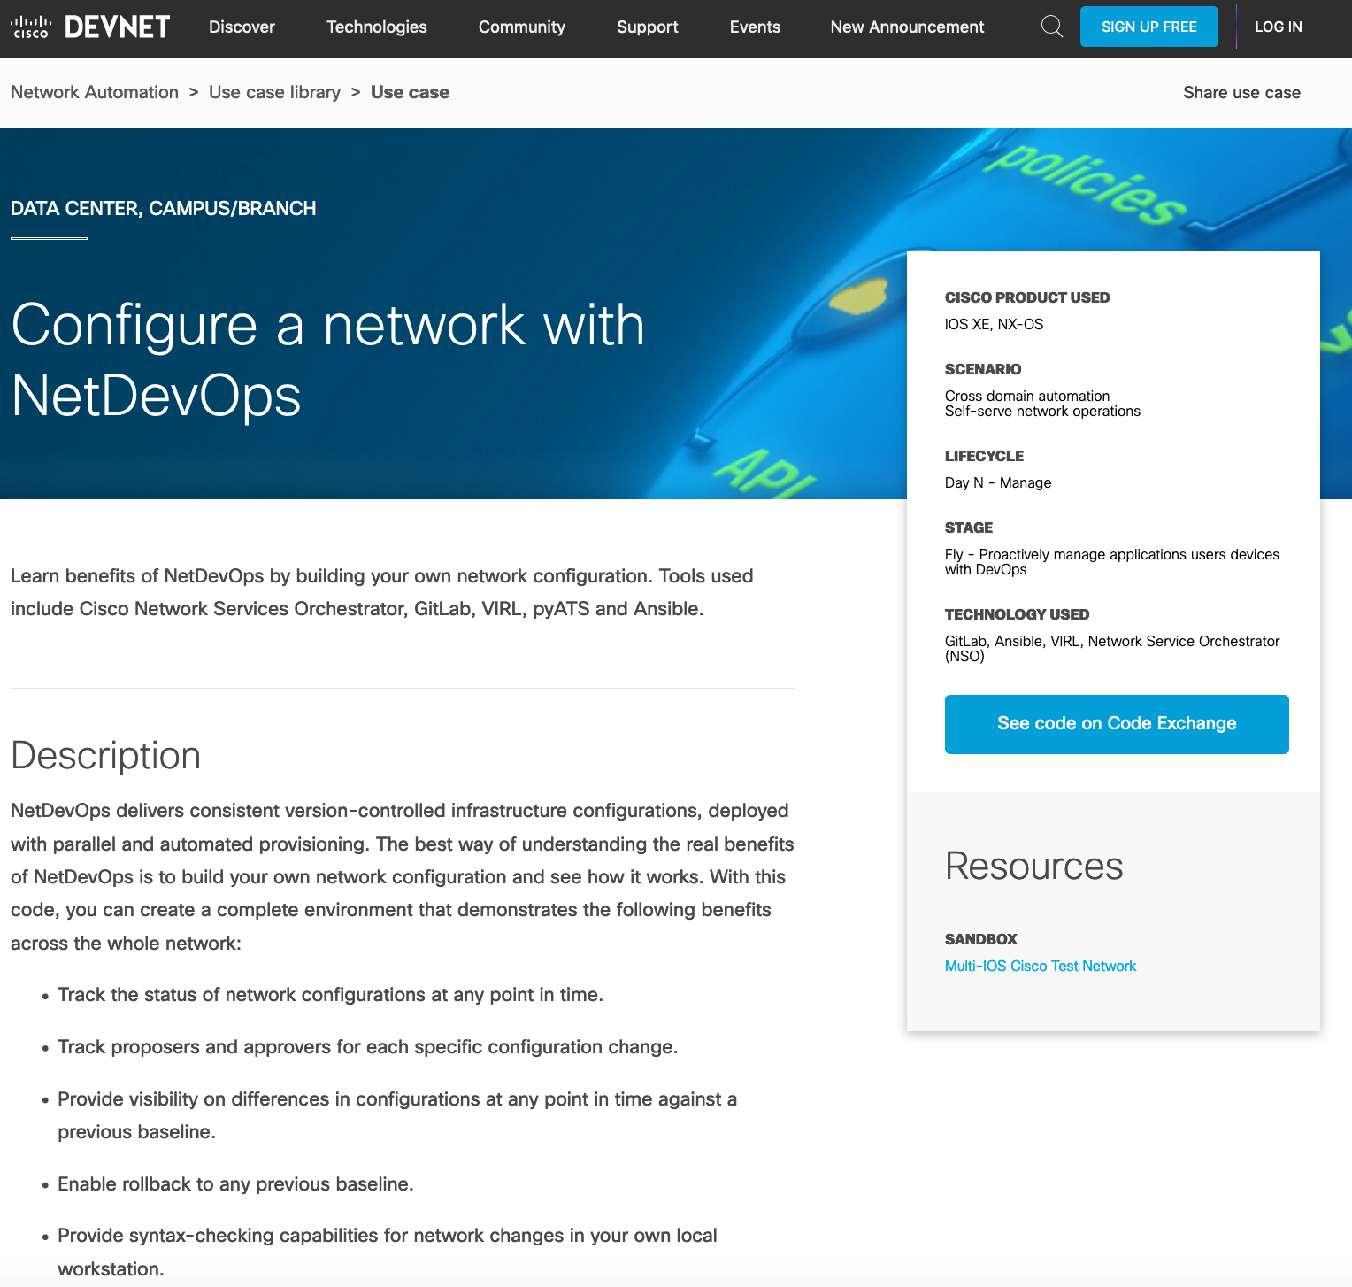The height and width of the screenshot is (1287, 1352).
Task: Click the Resources heading in sidebar
Action: click(x=1033, y=866)
